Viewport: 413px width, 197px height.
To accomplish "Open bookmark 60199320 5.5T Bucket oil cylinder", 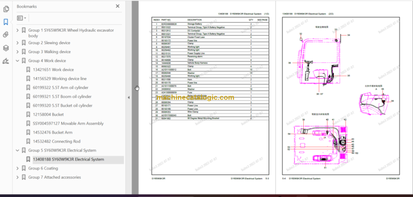I will coord(63,105).
